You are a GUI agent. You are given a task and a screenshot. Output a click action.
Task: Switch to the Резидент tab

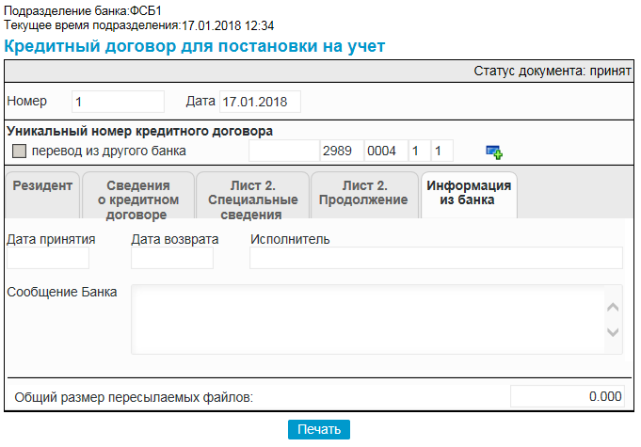(x=42, y=195)
